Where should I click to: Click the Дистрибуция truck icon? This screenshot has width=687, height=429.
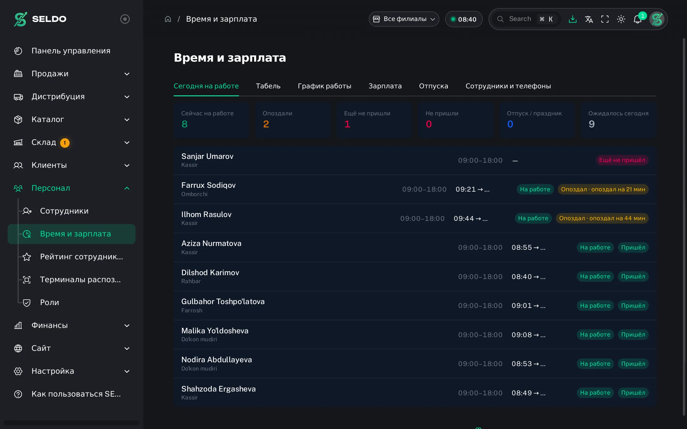click(18, 97)
